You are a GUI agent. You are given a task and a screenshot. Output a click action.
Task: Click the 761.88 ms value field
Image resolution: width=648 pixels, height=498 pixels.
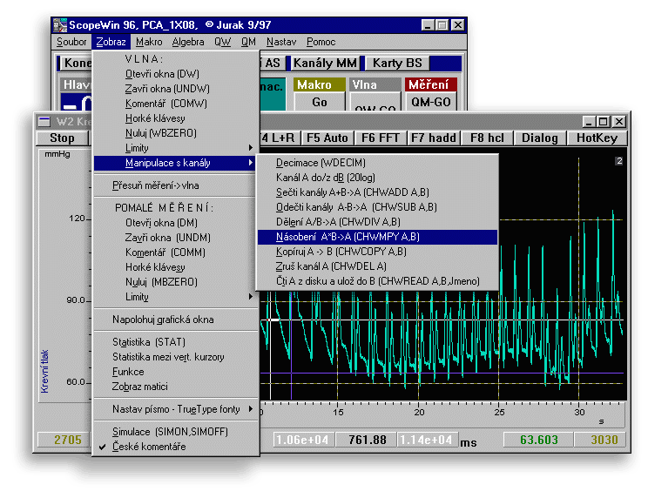[x=367, y=440]
